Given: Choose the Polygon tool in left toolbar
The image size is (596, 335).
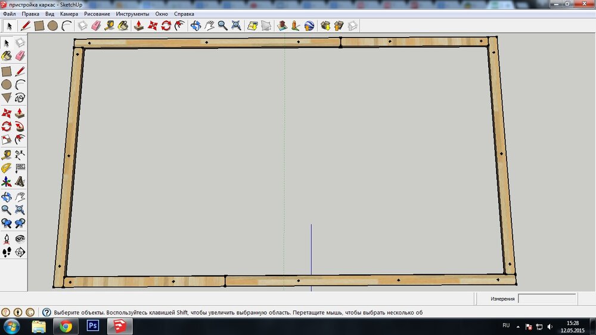Looking at the screenshot, I should click(x=7, y=98).
